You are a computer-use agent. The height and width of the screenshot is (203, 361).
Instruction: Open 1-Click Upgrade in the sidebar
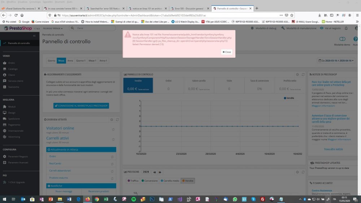[16, 182]
